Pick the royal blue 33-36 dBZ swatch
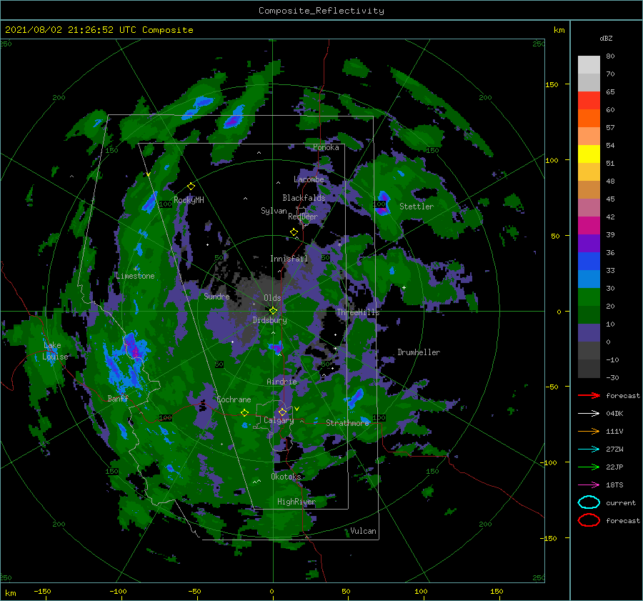The width and height of the screenshot is (643, 601). point(589,262)
